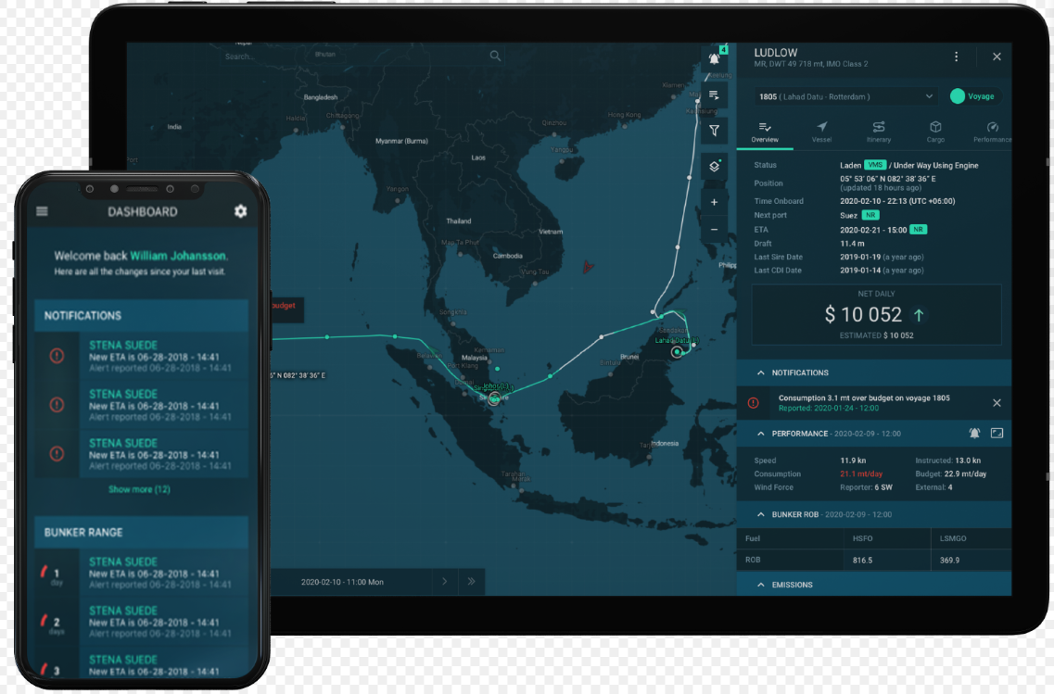Open the voyage 1805 Lahad Datu dropdown
Image resolution: width=1054 pixels, height=694 pixels.
tap(846, 96)
